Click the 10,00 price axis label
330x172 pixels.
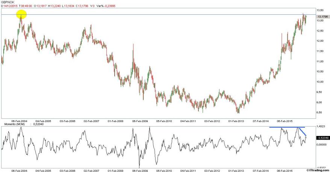click(320, 82)
